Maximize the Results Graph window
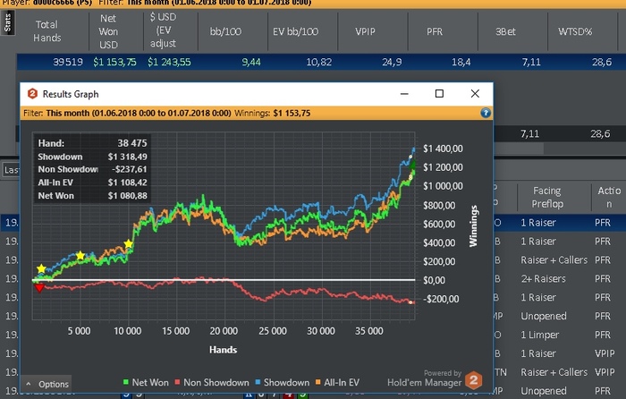Viewport: 626px width, 399px height. (x=439, y=93)
